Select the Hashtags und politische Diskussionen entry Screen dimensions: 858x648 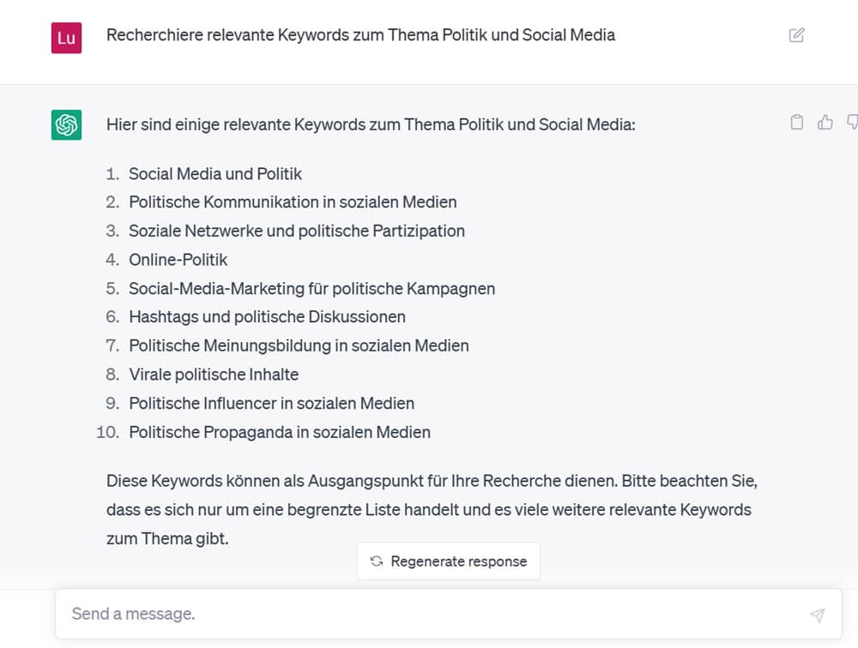(x=267, y=317)
